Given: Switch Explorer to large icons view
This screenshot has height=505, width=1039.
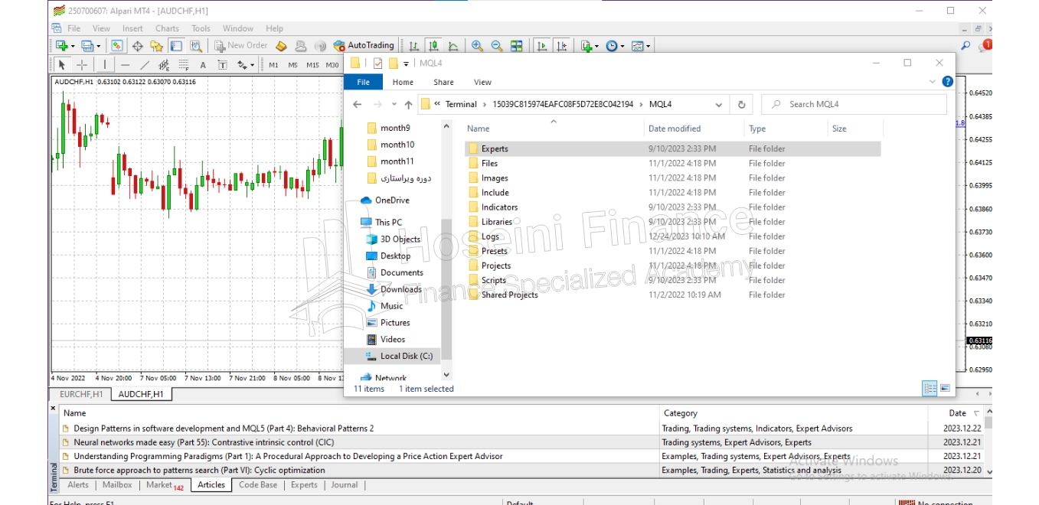Looking at the screenshot, I should click(x=946, y=388).
